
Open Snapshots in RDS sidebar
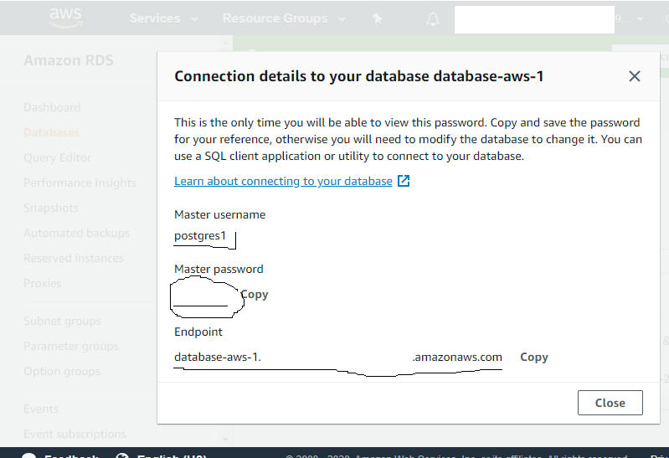click(51, 208)
